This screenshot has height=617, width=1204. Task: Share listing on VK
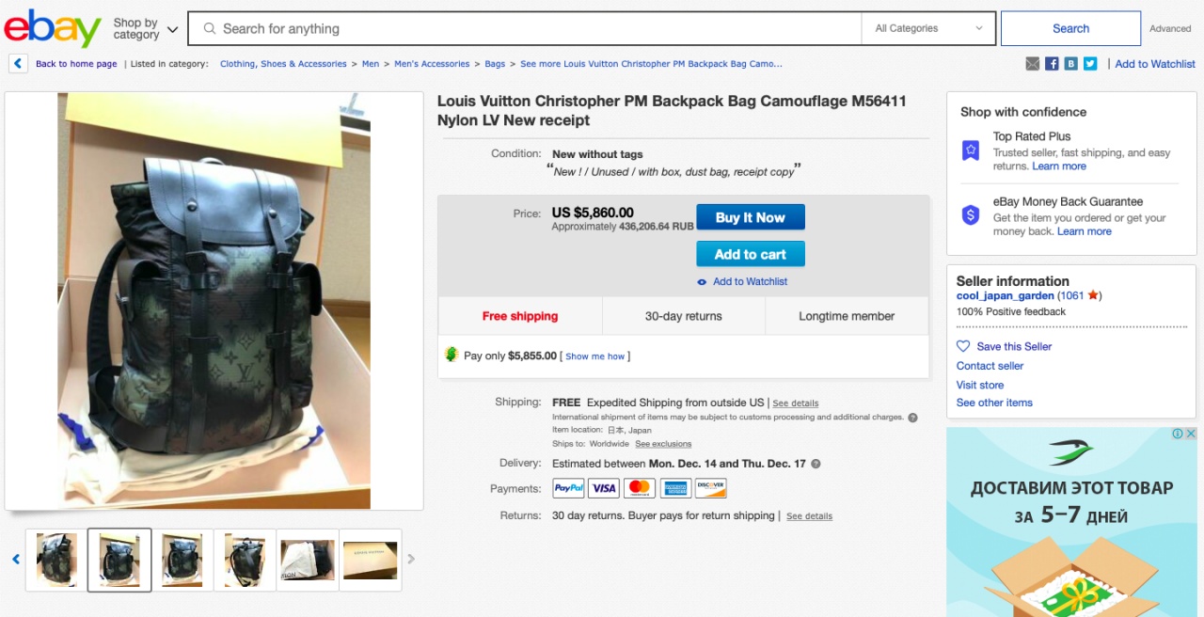click(x=1070, y=64)
